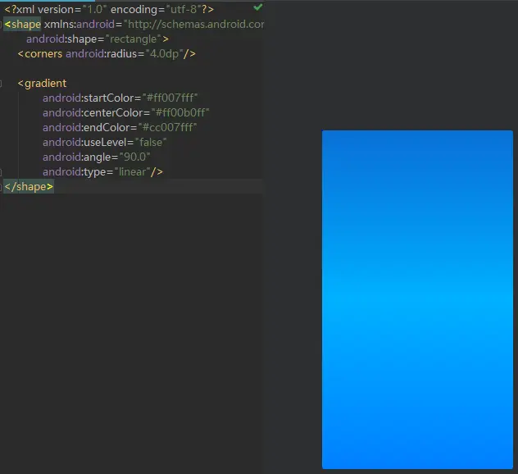Click the gradient tag name
The width and height of the screenshot is (518, 474).
46,84
